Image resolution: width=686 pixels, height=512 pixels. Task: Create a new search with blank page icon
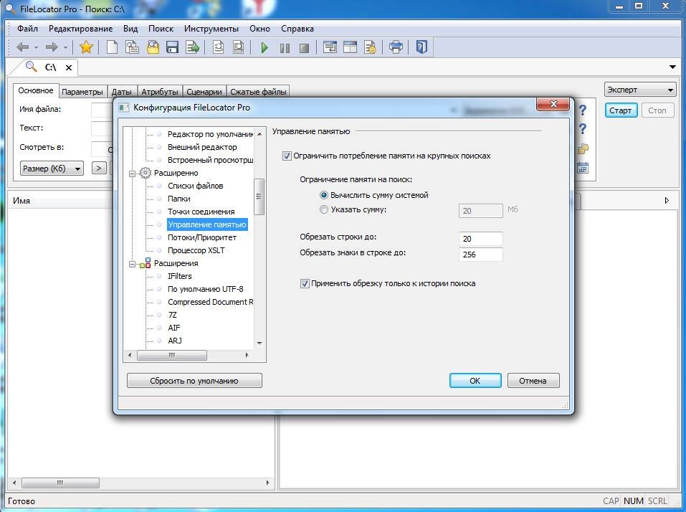tap(112, 47)
